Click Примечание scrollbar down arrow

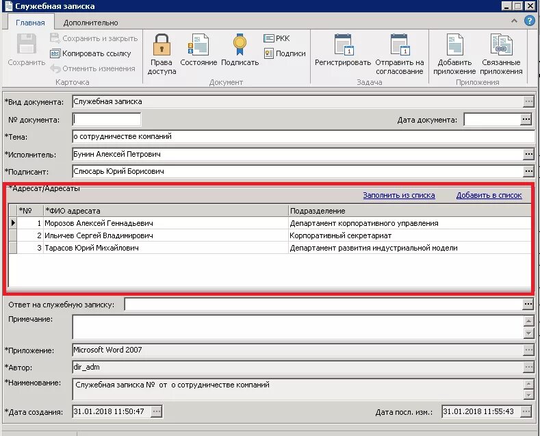[528, 333]
